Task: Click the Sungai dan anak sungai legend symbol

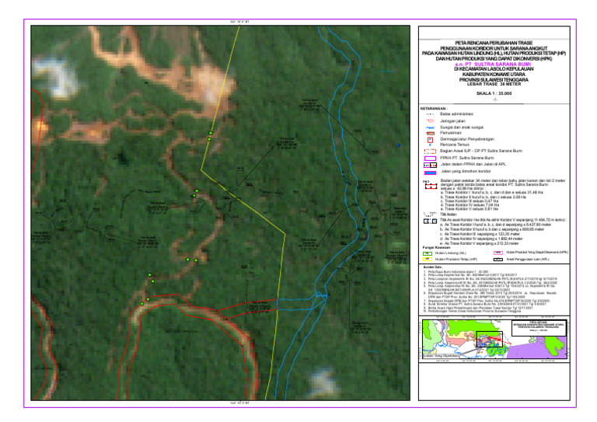Action: click(x=430, y=127)
